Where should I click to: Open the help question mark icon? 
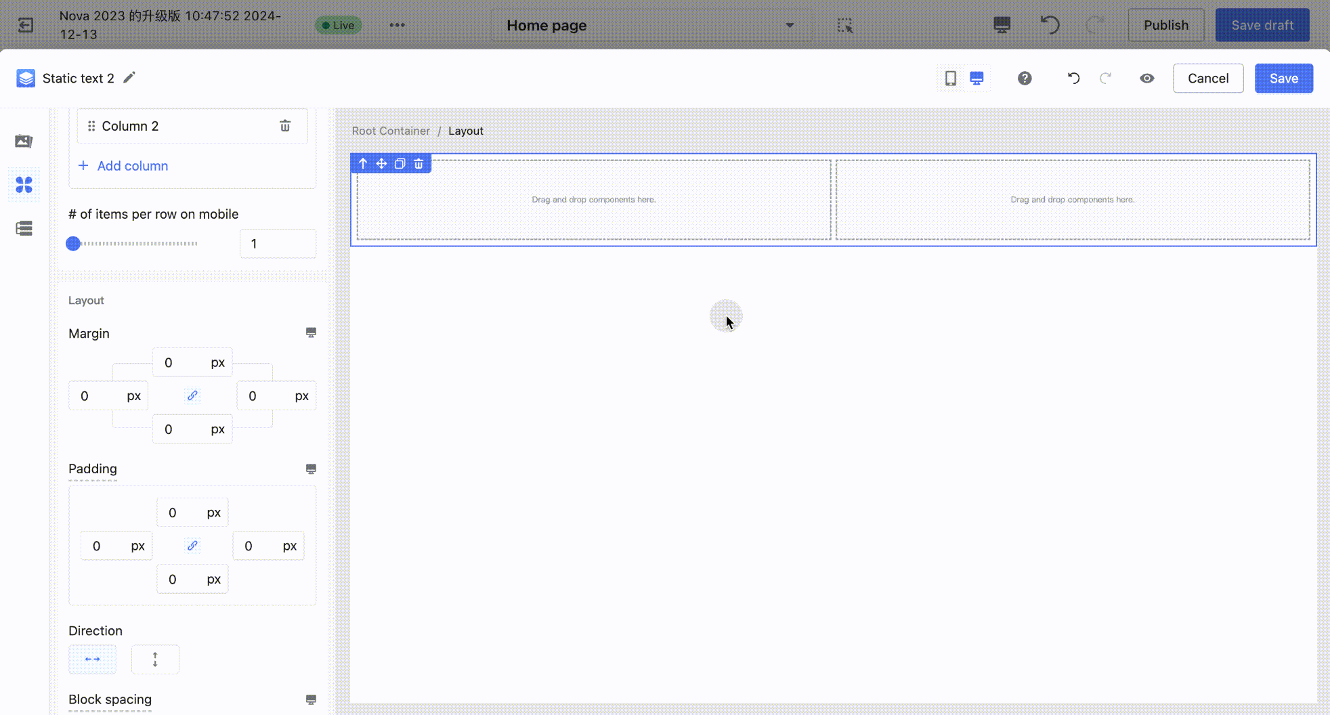(1025, 79)
